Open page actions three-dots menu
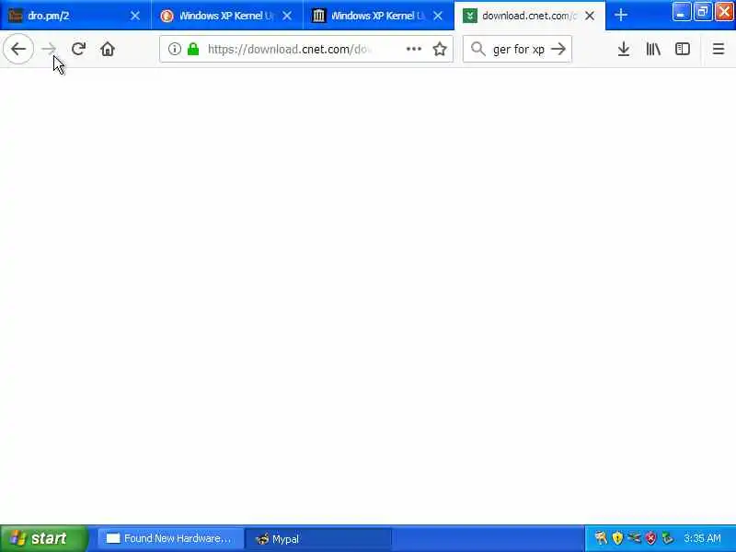This screenshot has width=736, height=552. coord(413,49)
